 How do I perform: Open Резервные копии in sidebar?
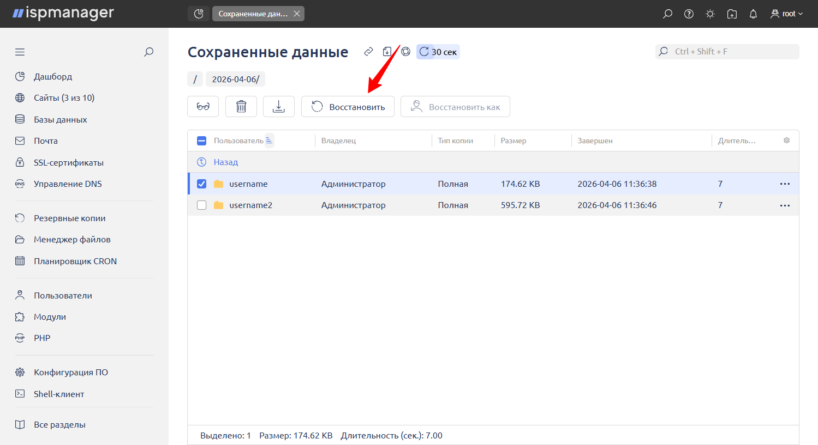tap(69, 218)
